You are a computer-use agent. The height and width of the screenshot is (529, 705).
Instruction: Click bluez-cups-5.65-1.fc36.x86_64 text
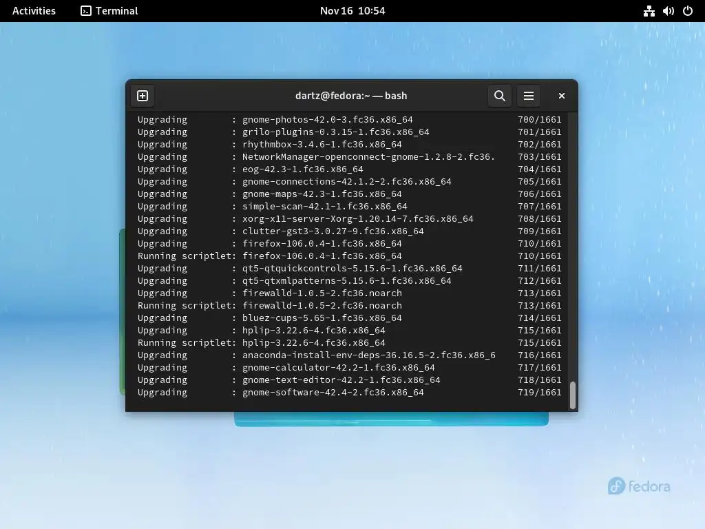[x=322, y=318]
